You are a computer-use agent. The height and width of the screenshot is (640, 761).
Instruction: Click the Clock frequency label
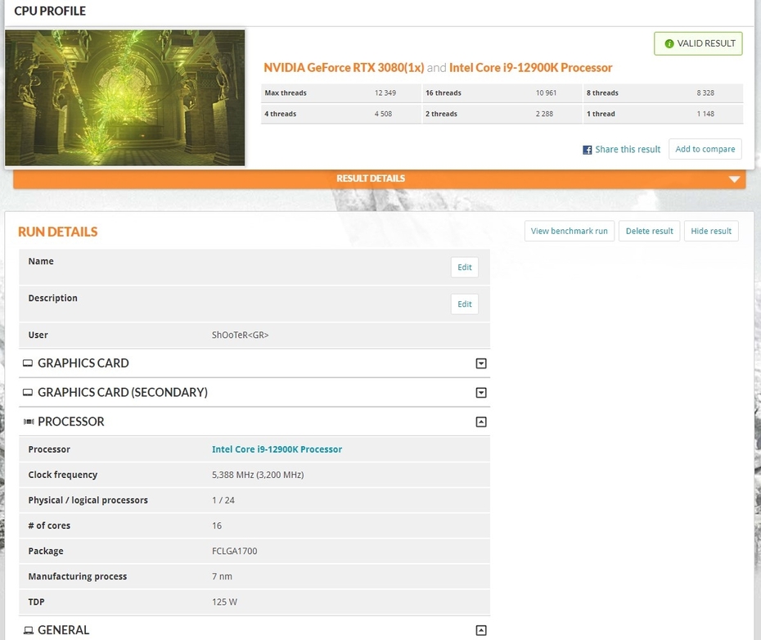point(63,475)
